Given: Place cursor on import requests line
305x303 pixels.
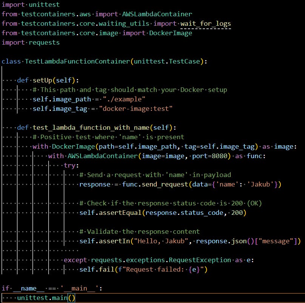Looking at the screenshot, I should coord(30,42).
